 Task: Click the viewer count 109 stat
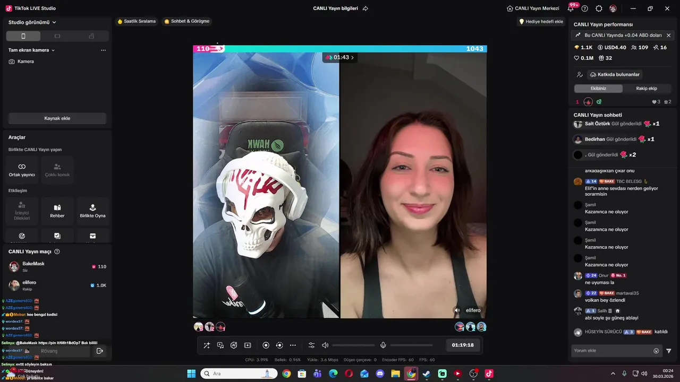pos(639,47)
